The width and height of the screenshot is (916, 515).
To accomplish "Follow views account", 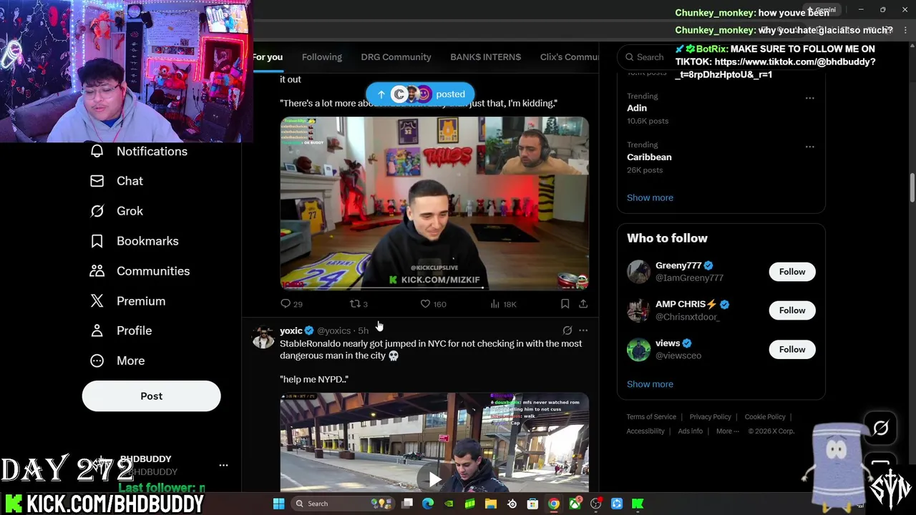I will [x=792, y=350].
